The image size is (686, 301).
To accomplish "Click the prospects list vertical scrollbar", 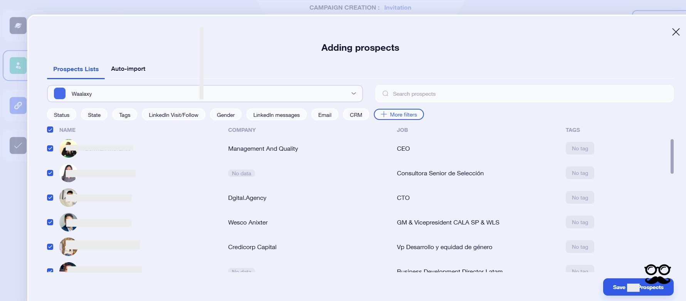I will pos(672,156).
